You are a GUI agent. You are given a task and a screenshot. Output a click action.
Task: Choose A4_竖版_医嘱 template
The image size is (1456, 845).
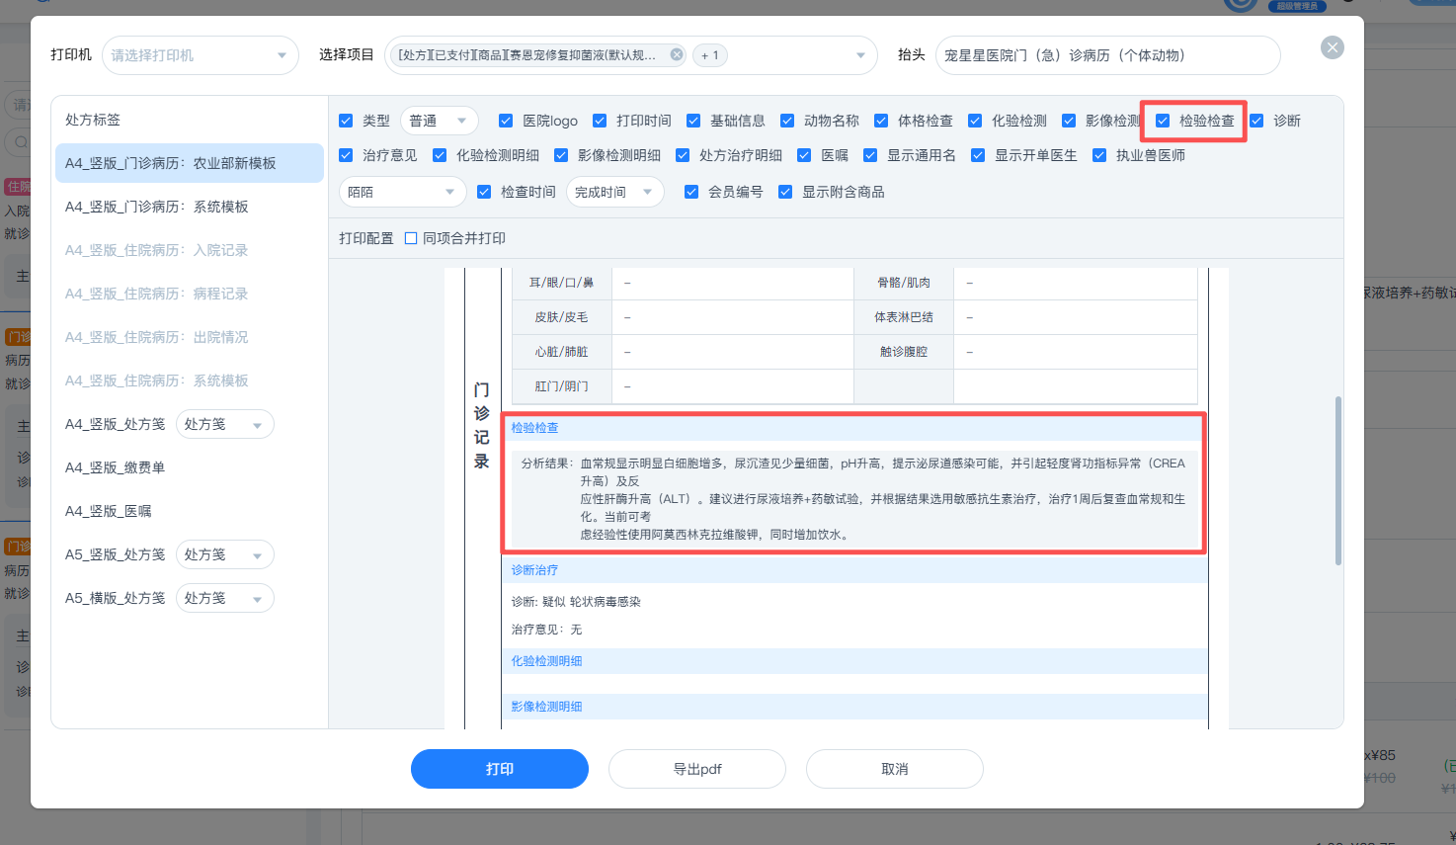coord(109,511)
